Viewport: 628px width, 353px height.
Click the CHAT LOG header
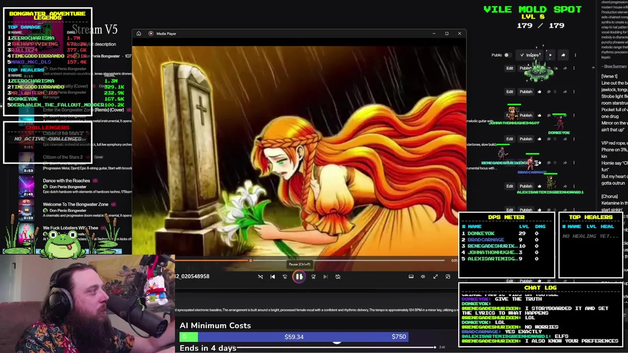click(540, 288)
